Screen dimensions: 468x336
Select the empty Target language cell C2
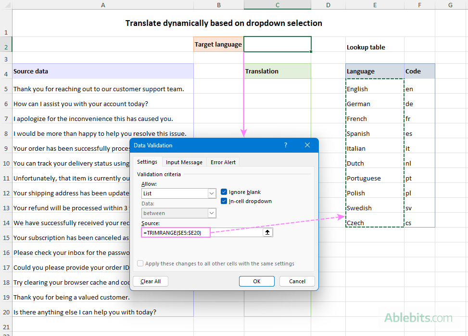point(277,44)
